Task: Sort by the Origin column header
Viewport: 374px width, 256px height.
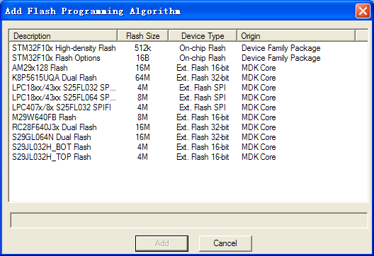Action: 296,36
